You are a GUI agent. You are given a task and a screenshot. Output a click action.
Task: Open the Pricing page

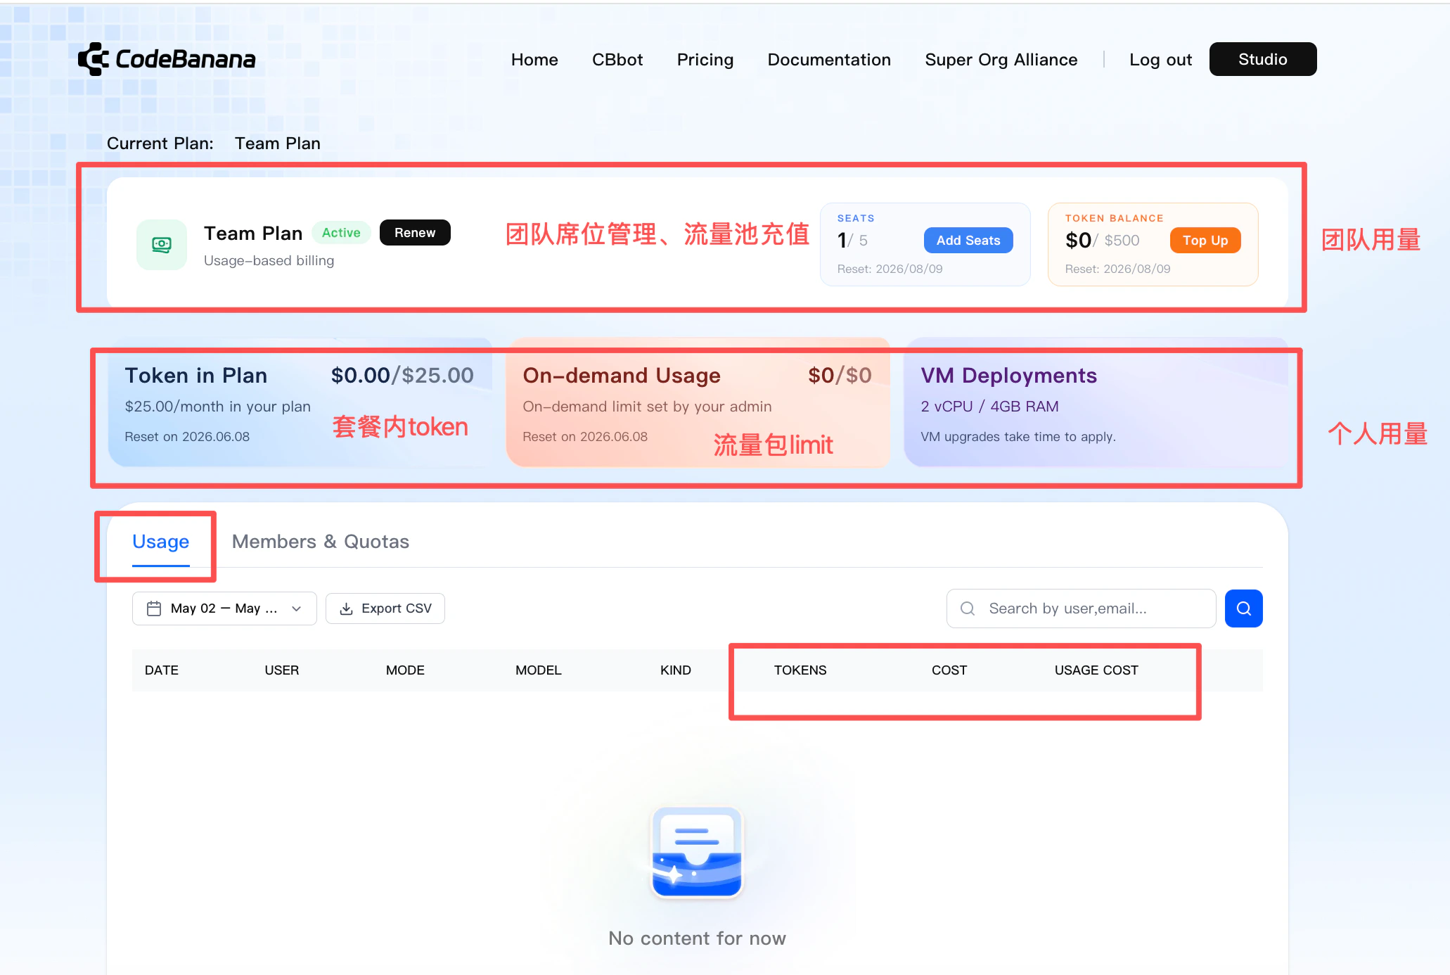705,60
